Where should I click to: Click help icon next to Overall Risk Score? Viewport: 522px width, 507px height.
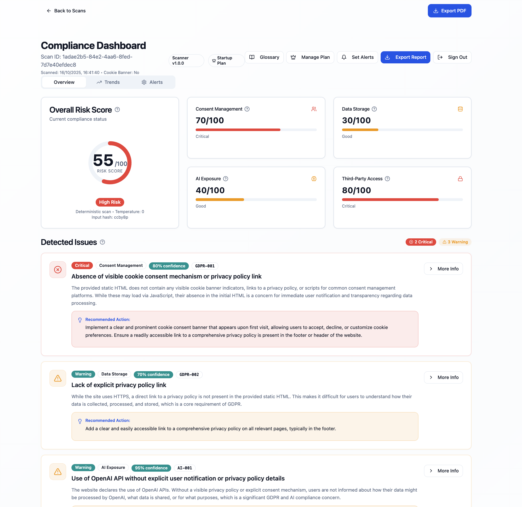point(117,110)
